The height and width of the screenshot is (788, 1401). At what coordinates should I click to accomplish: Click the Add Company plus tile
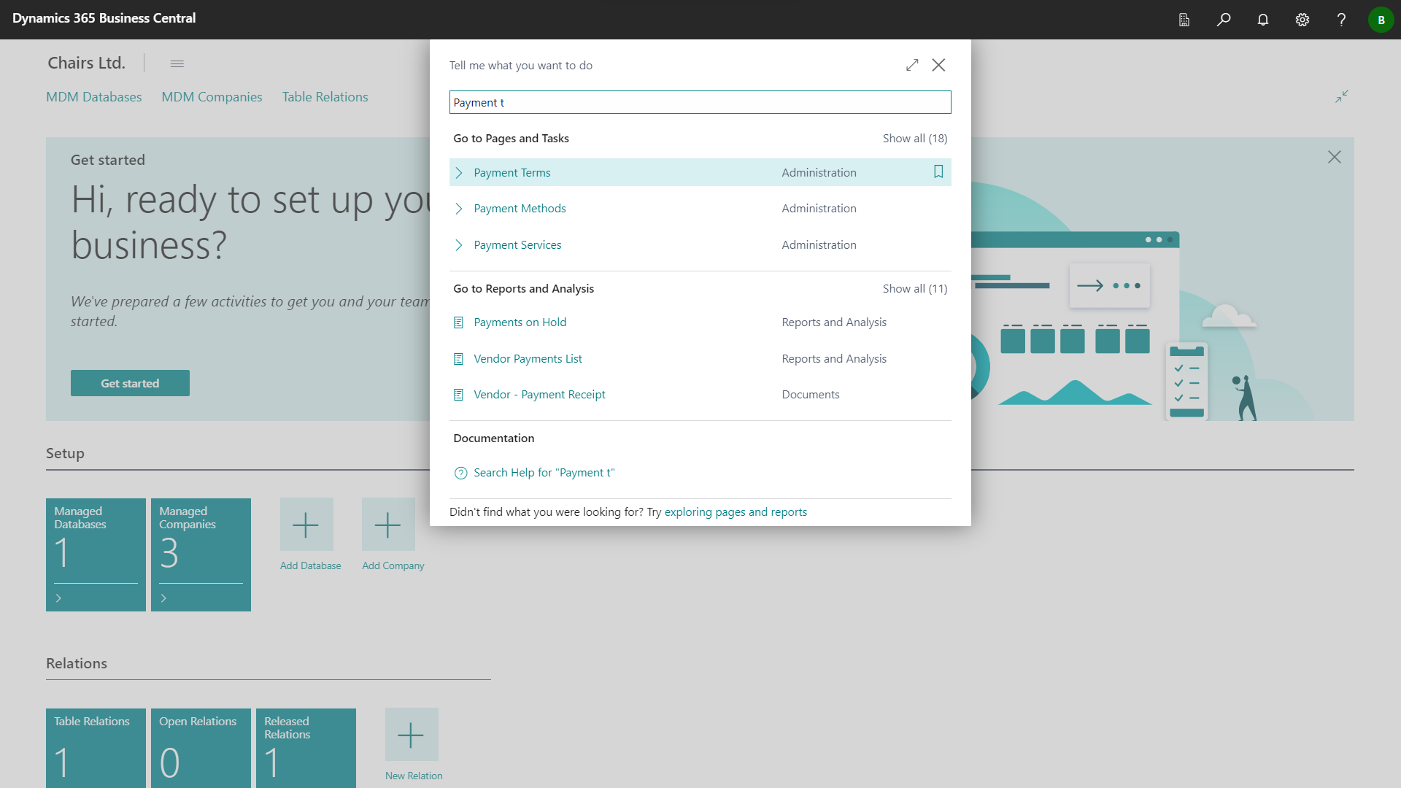388,525
